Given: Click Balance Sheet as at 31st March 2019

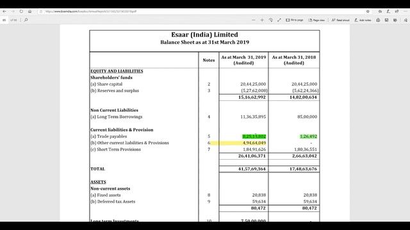Looking at the screenshot, I should click(x=204, y=42).
